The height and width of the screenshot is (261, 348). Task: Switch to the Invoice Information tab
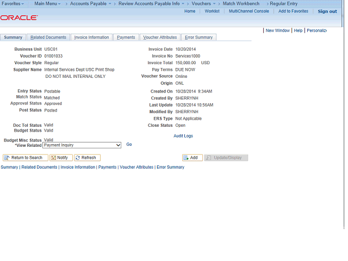(91, 38)
